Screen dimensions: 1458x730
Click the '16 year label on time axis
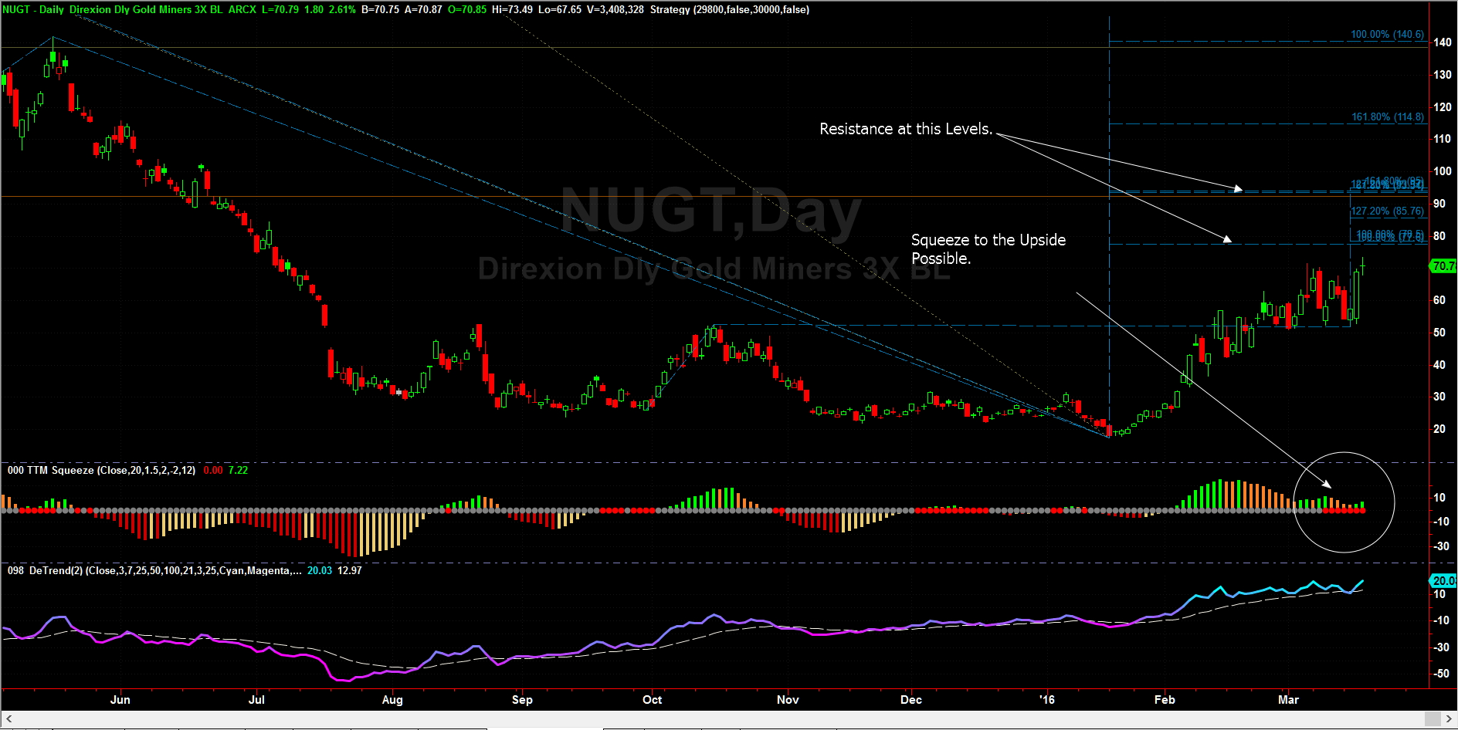click(x=1046, y=700)
